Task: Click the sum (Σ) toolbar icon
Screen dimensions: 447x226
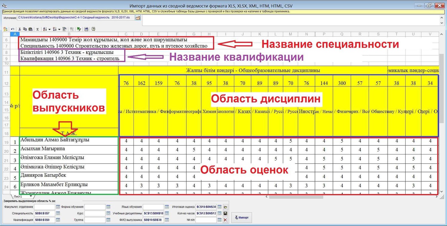Action: (38, 29)
